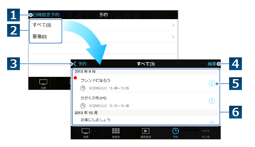Open the 番組表 grid icon tab
The image size is (255, 147).
click(x=116, y=133)
